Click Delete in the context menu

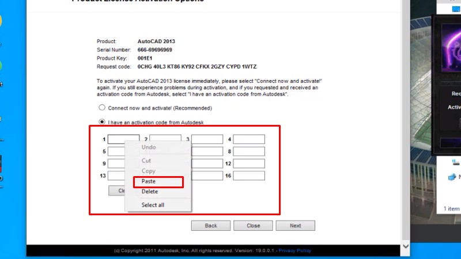click(x=149, y=192)
